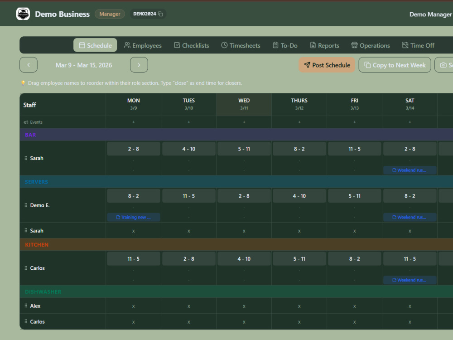Switch to the Time Off tab
The width and height of the screenshot is (453, 340).
(418, 45)
